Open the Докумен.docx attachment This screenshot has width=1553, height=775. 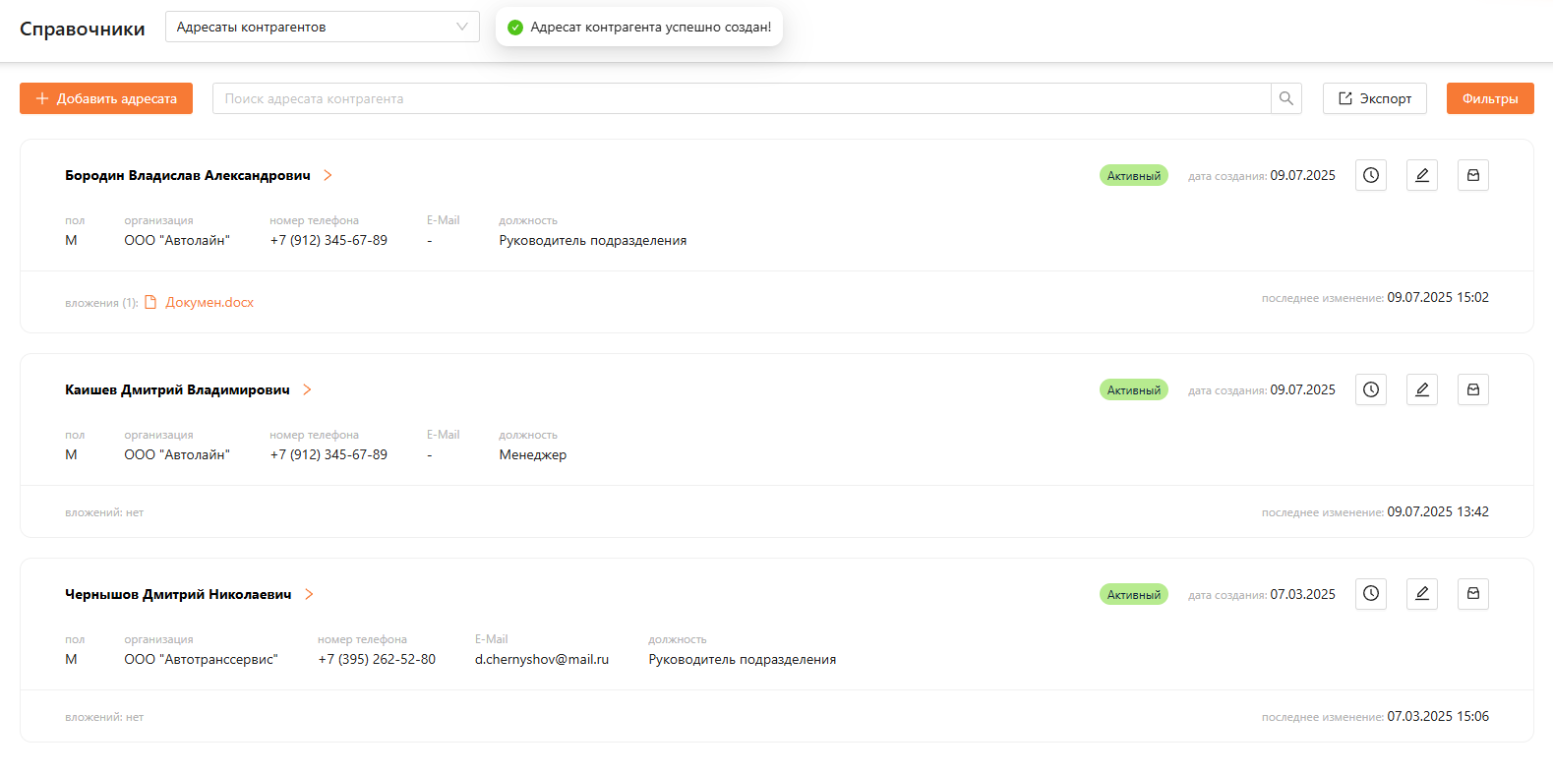(209, 302)
